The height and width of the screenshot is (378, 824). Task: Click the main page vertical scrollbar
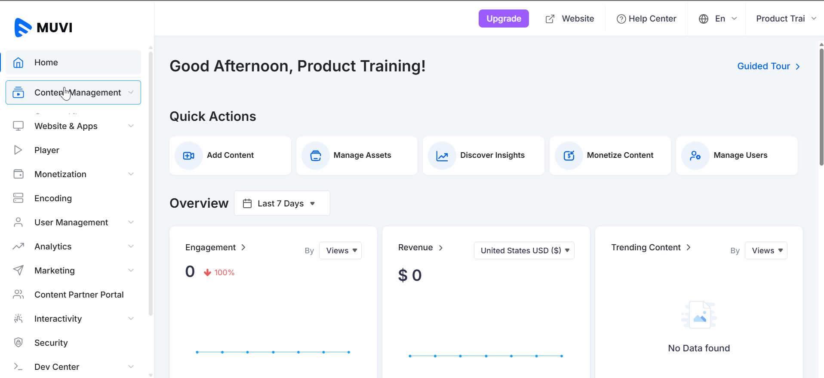tap(821, 108)
